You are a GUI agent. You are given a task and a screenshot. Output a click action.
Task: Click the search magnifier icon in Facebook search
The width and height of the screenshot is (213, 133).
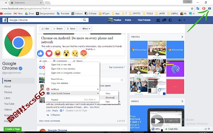84,20
